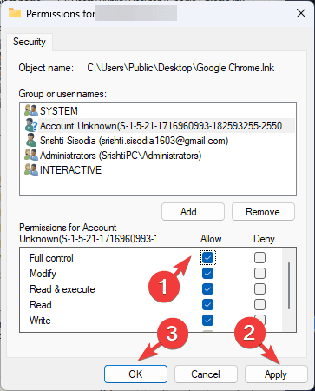Click the Apply button
This screenshot has height=391, width=315.
pyautogui.click(x=276, y=374)
